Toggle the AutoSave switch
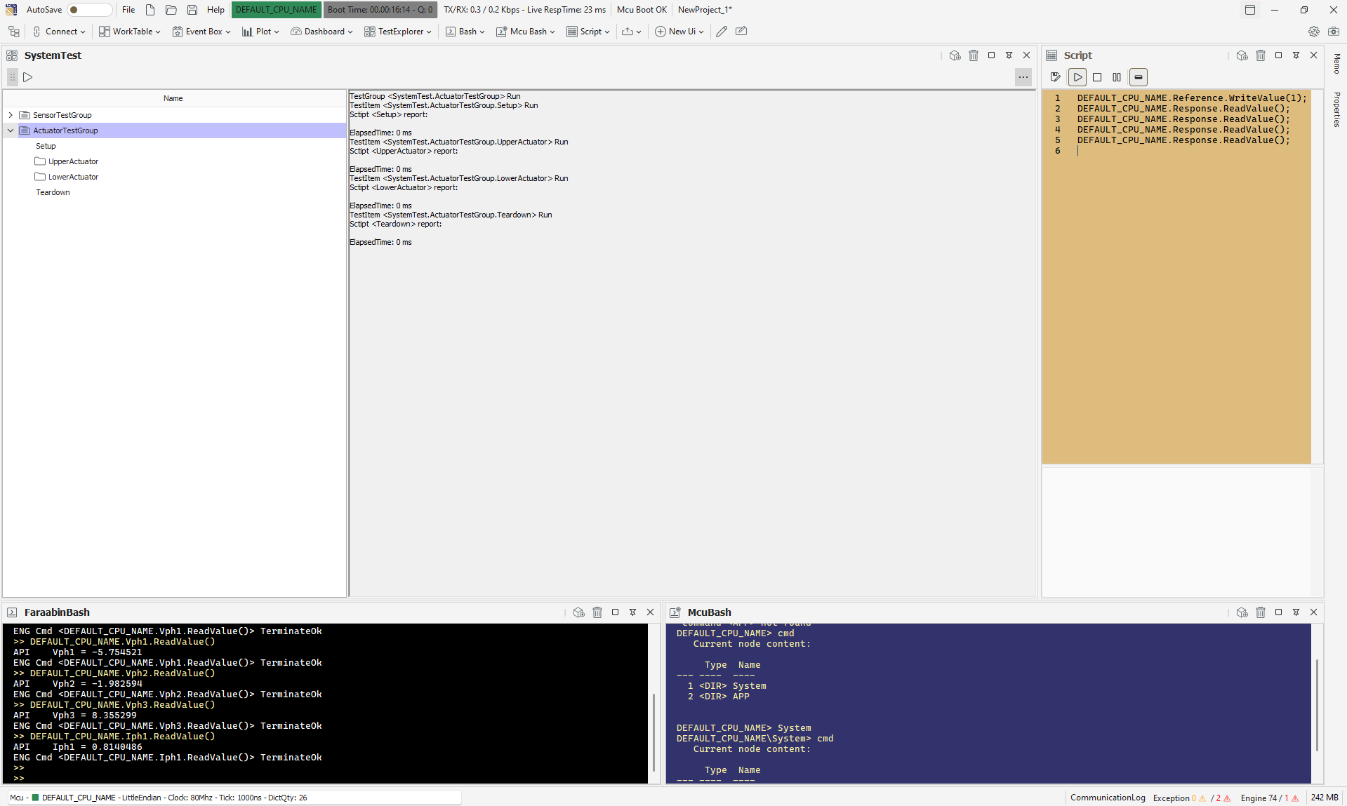The height and width of the screenshot is (806, 1347). (x=89, y=10)
